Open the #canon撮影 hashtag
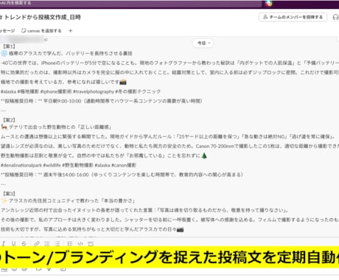Image resolution: width=339 pixels, height=280 pixels. (124, 165)
